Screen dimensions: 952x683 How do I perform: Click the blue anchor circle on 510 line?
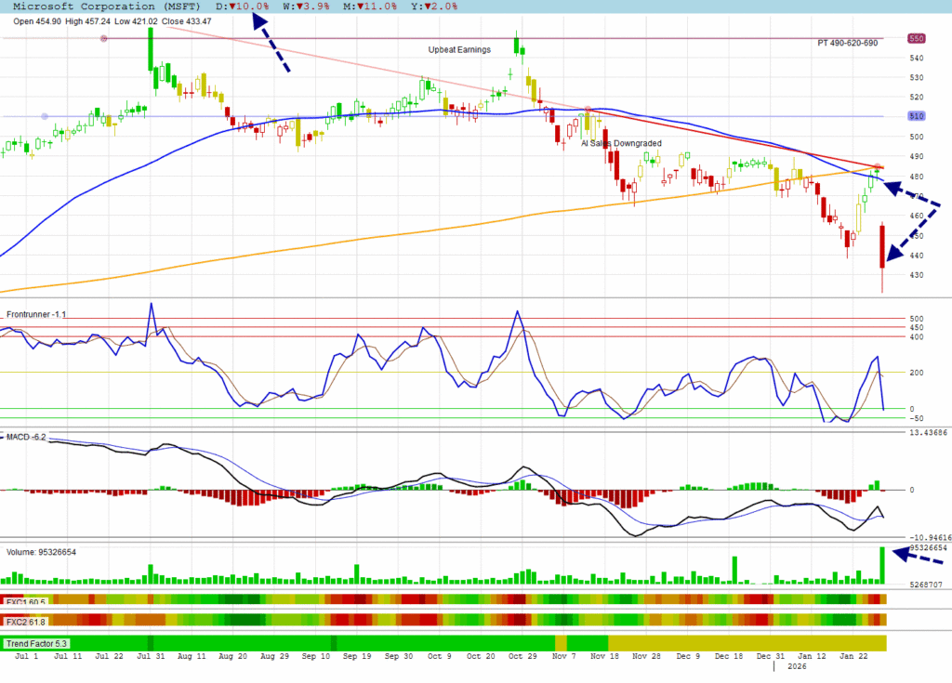(45, 116)
